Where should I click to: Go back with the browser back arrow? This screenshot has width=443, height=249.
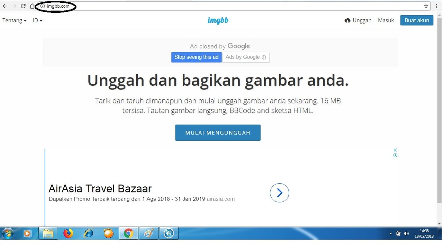coord(5,6)
